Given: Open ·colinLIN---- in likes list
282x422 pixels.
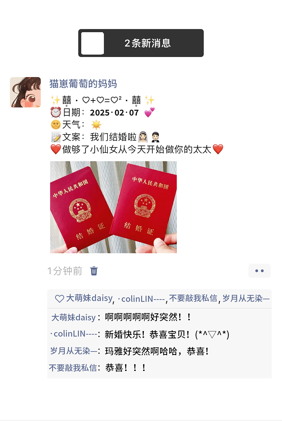Looking at the screenshot, I should [x=141, y=299].
